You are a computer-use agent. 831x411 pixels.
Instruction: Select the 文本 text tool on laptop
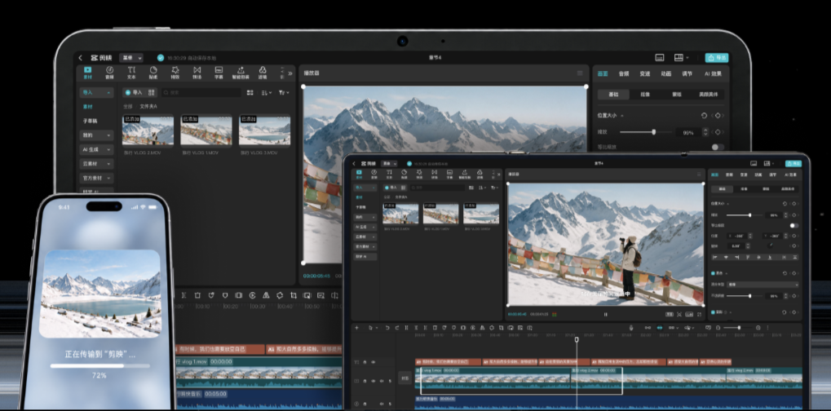(131, 73)
